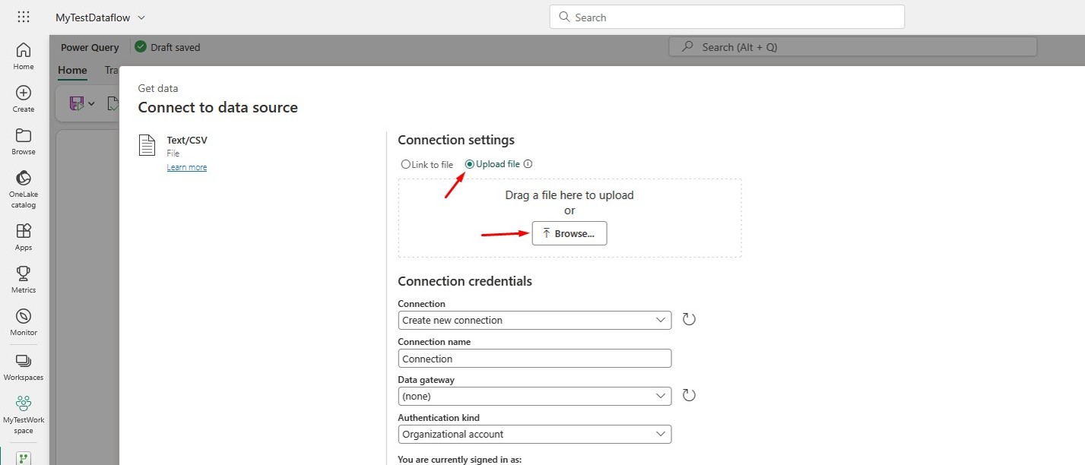The width and height of the screenshot is (1085, 465).
Task: Go to Home in the sidebar
Action: click(x=24, y=56)
